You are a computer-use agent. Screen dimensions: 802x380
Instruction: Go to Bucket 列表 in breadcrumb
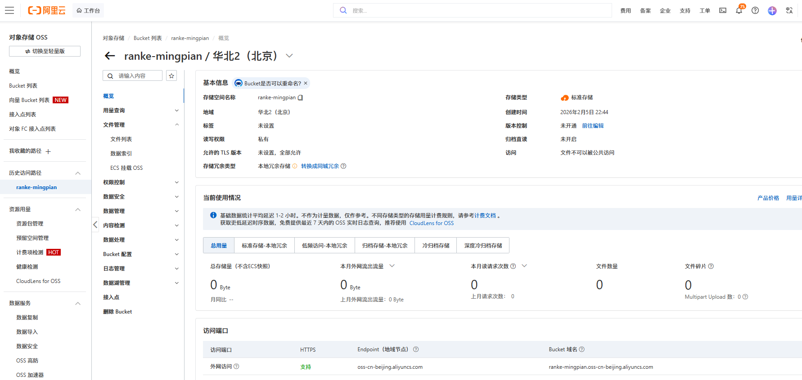[148, 38]
